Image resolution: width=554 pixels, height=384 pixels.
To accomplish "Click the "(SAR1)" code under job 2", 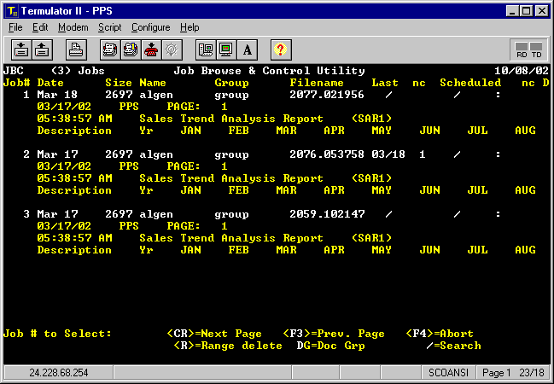I will (371, 178).
